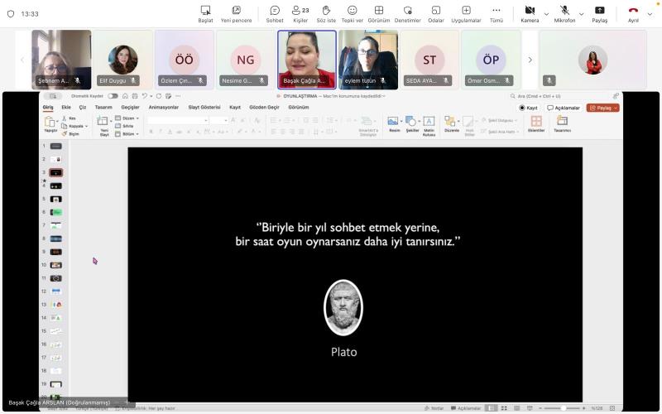Expand the camera options arrow
Screen dimensions: 662x414
tap(546, 14)
